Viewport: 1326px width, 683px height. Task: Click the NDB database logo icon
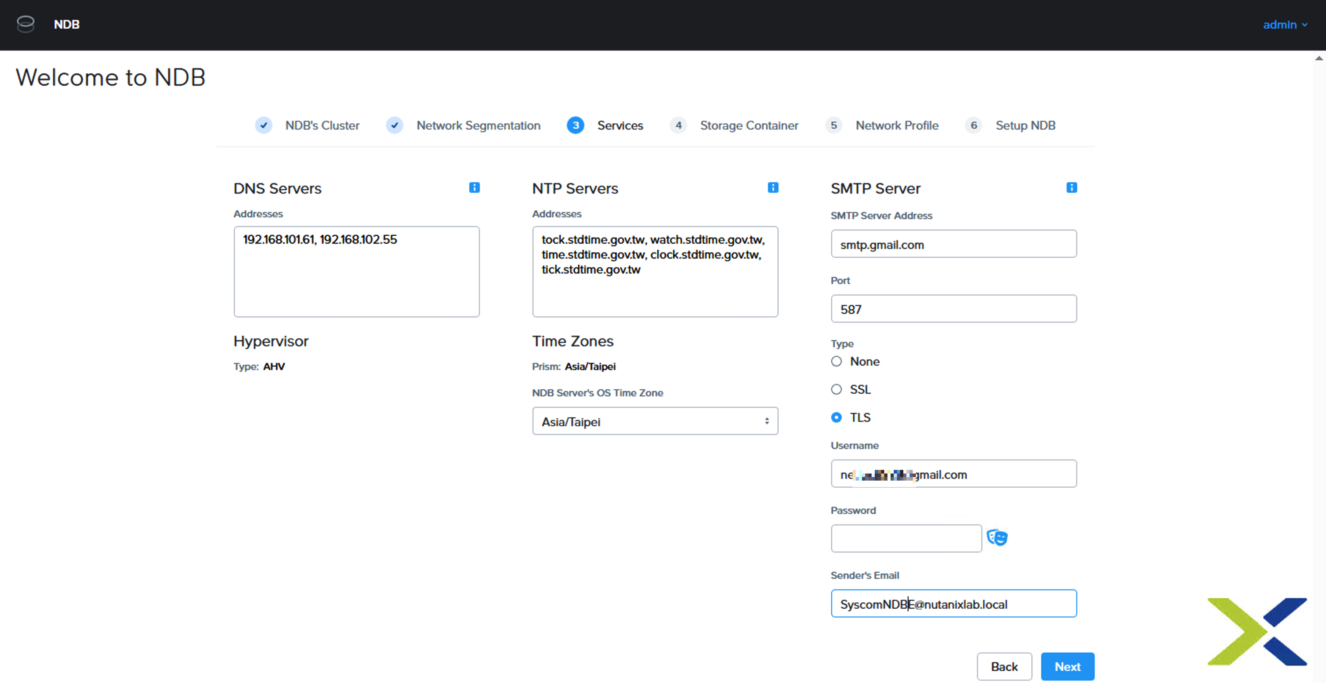[x=25, y=24]
